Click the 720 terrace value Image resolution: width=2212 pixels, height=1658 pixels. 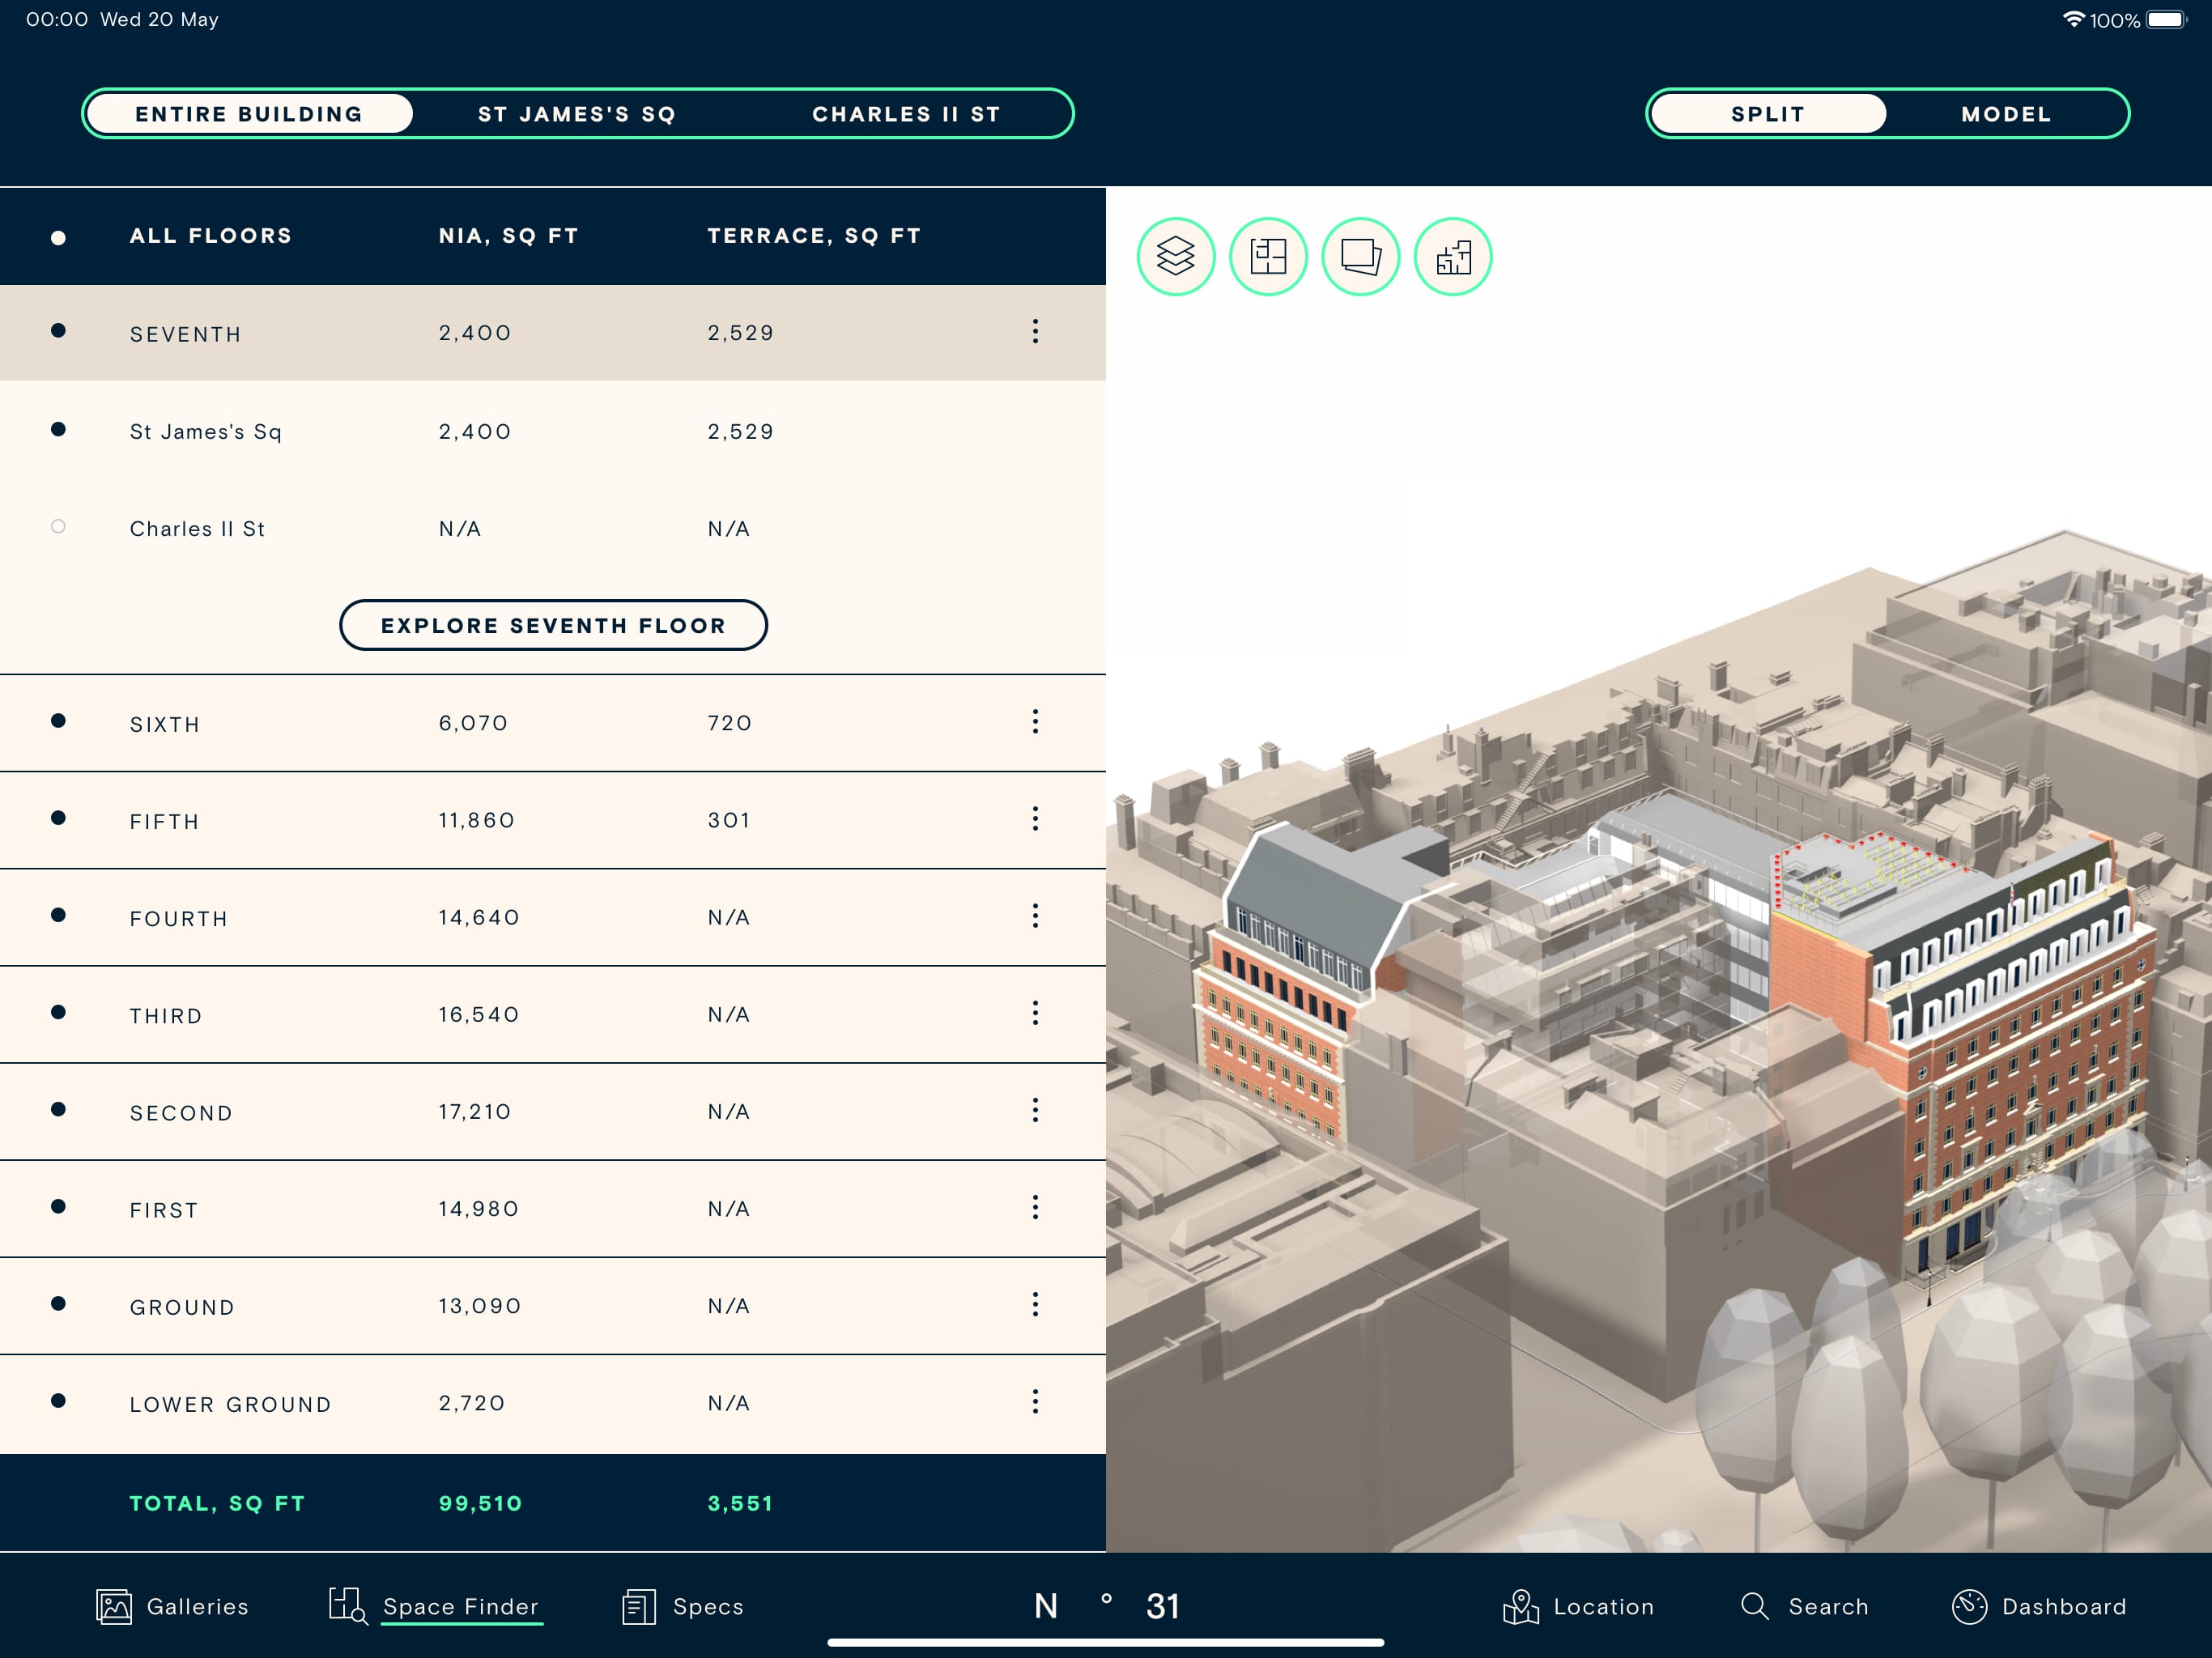click(729, 722)
